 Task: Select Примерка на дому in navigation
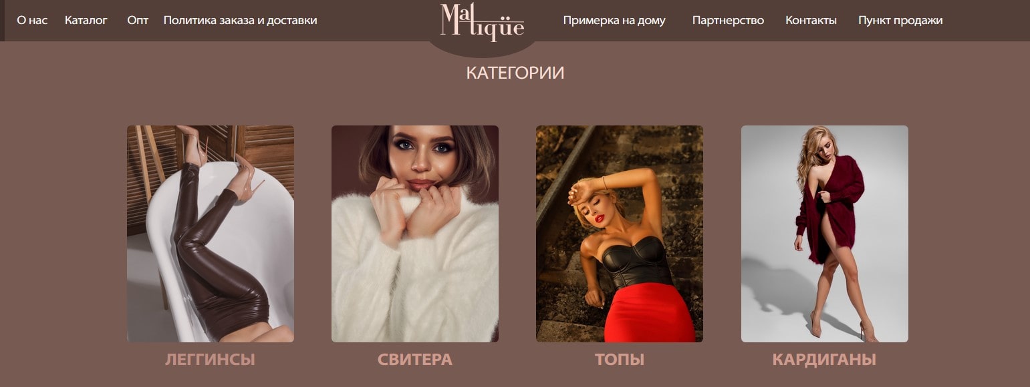(x=614, y=20)
